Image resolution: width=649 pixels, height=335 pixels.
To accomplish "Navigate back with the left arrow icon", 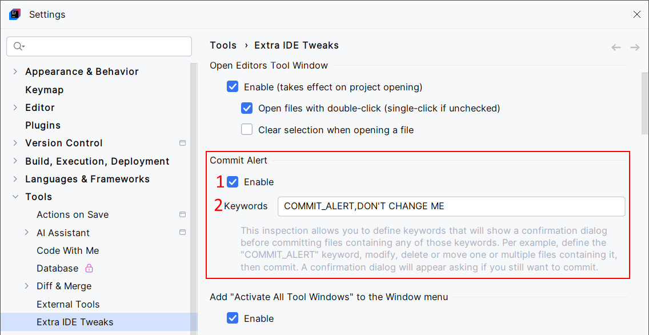I will coord(616,47).
